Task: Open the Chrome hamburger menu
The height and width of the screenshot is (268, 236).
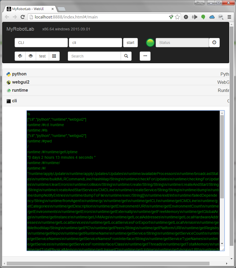Action: pyautogui.click(x=229, y=17)
